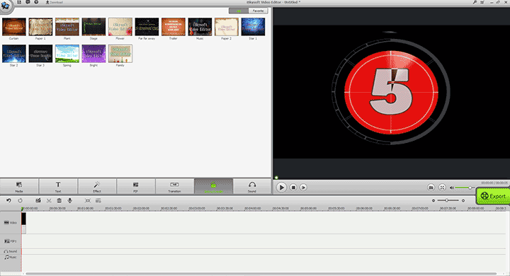Select the Trailer template thumbnail
Image resolution: width=510 pixels, height=276 pixels.
(x=174, y=27)
